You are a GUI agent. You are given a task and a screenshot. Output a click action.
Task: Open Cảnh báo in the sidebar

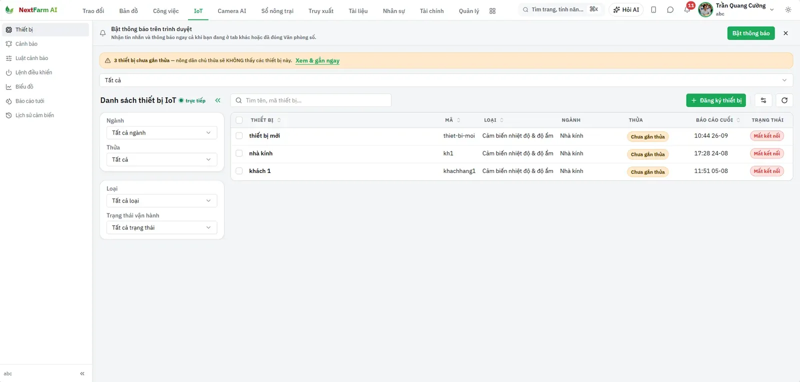(x=45, y=44)
